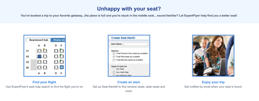This screenshot has height=101, width=259.
Task: Follow the Enjoy your trip link
Action: tap(213, 82)
